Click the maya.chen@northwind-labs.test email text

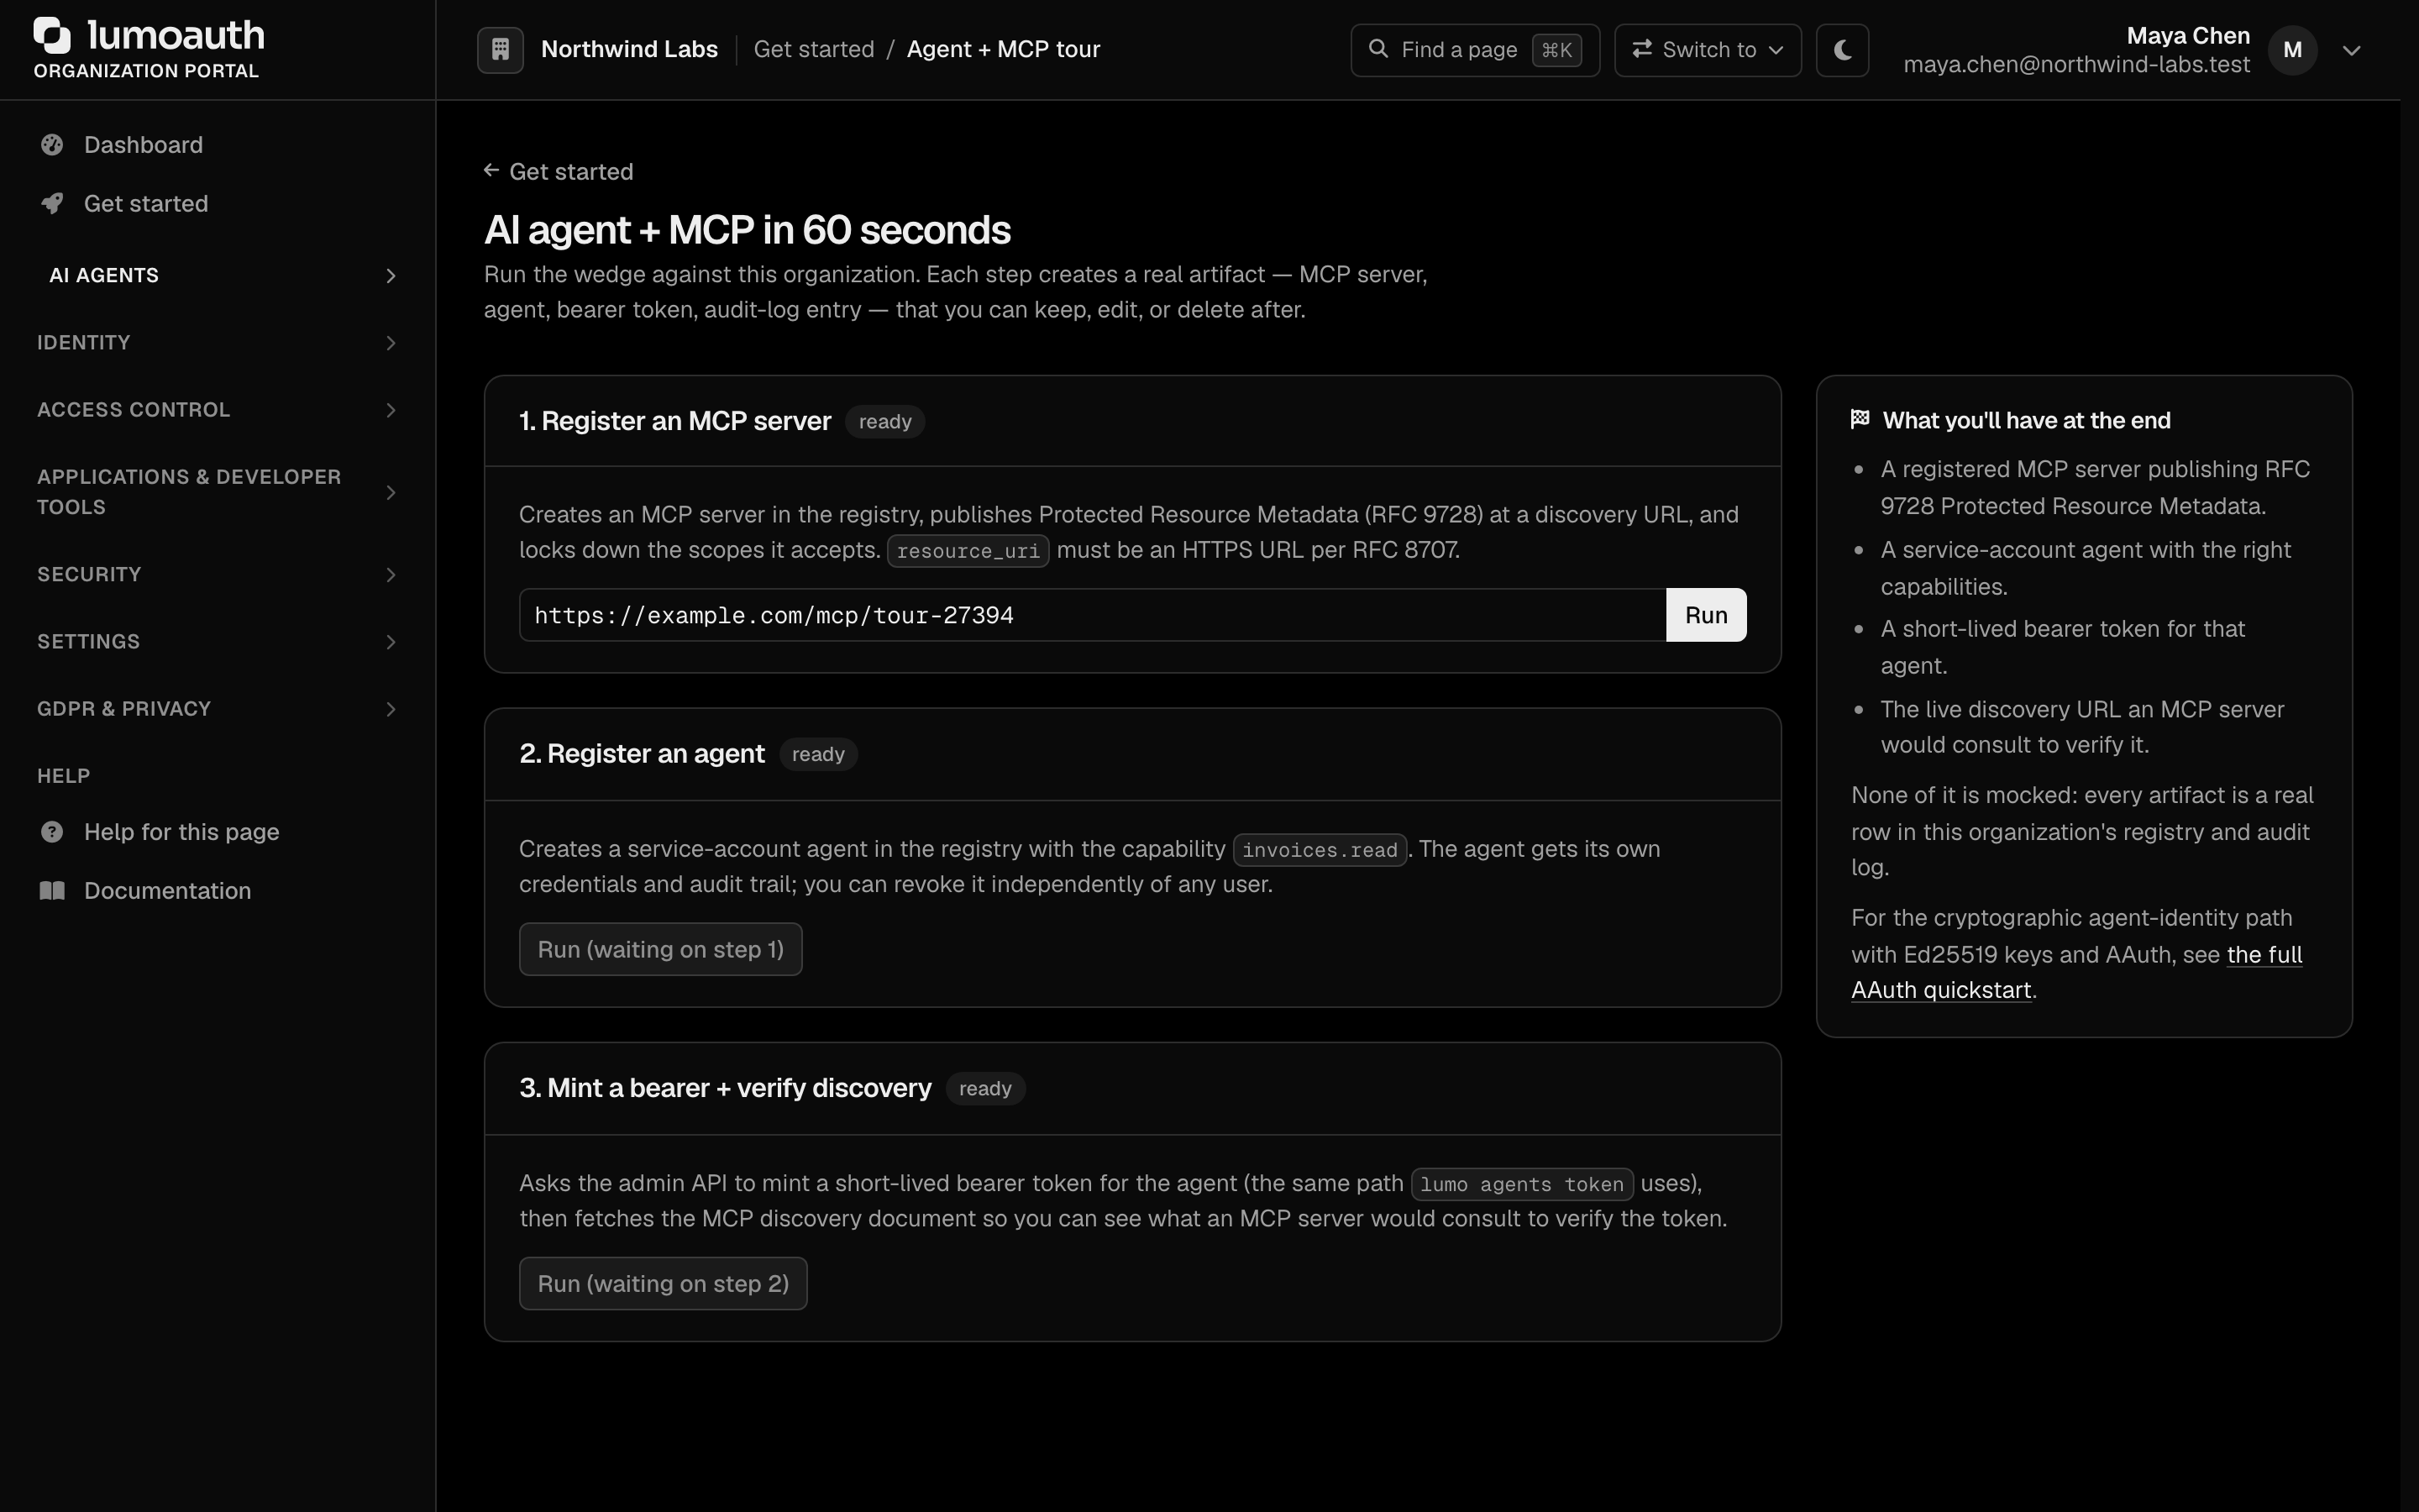point(2076,65)
